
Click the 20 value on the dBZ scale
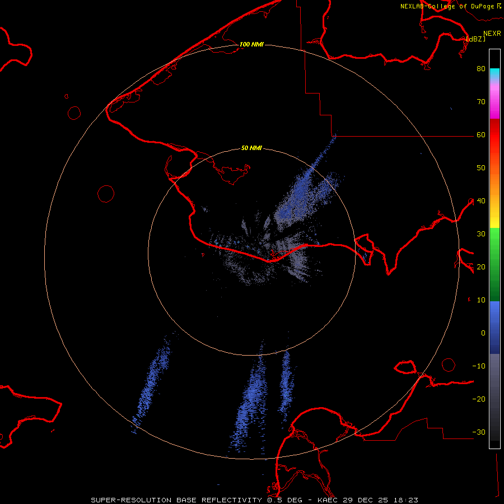[481, 267]
